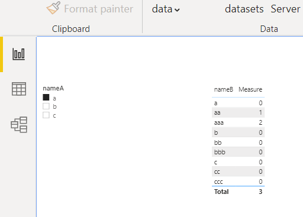Screen dimensions: 303x217
Task: Click the Measure value 1 for aa
Action: [260, 112]
